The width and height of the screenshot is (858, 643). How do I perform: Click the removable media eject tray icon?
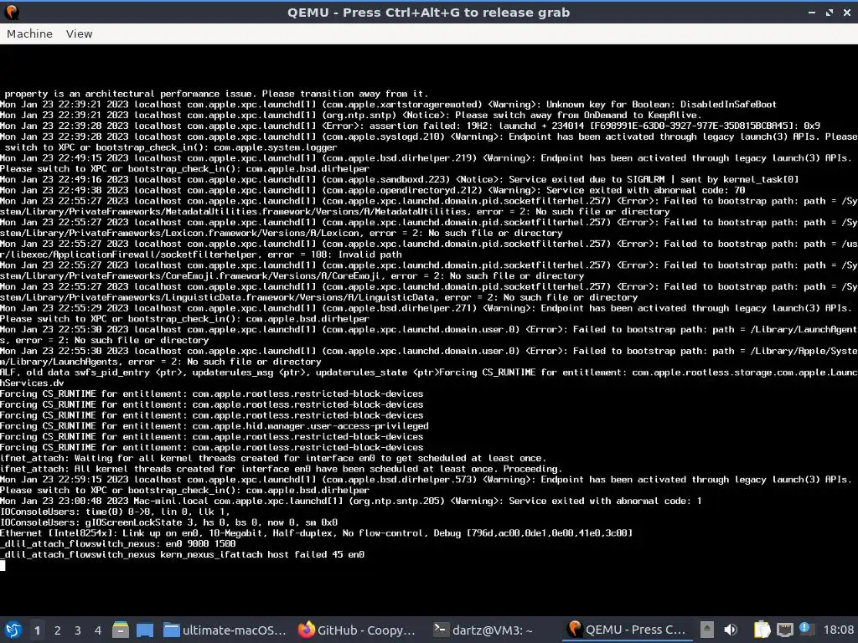click(x=706, y=630)
